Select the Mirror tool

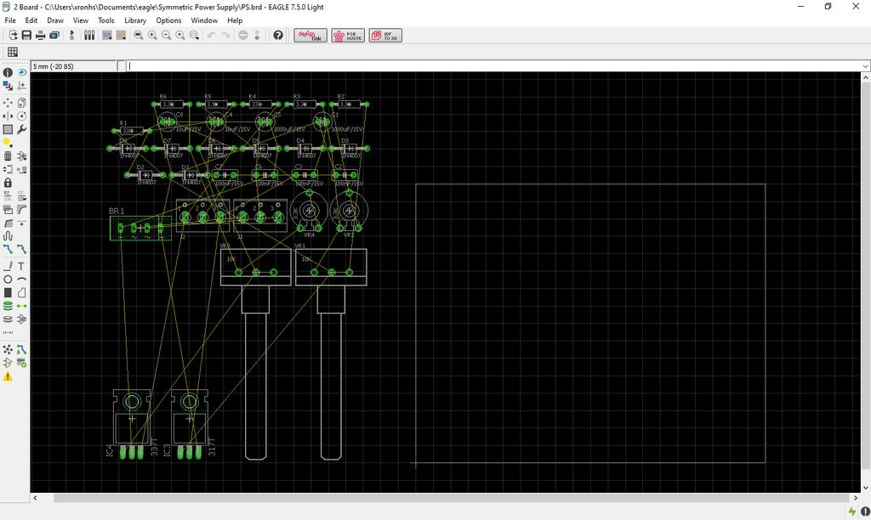click(x=8, y=116)
